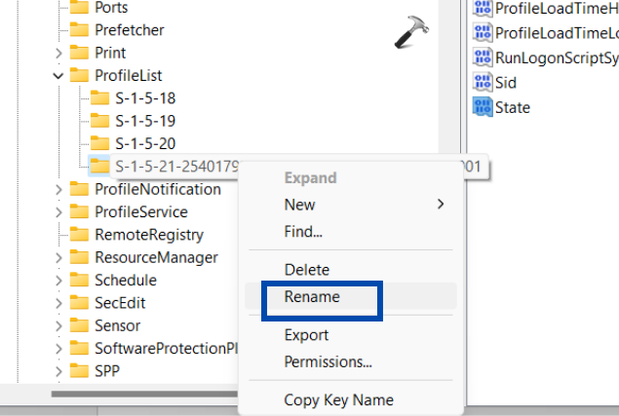This screenshot has height=416, width=619.
Task: Click the SPP folder icon
Action: pos(79,371)
